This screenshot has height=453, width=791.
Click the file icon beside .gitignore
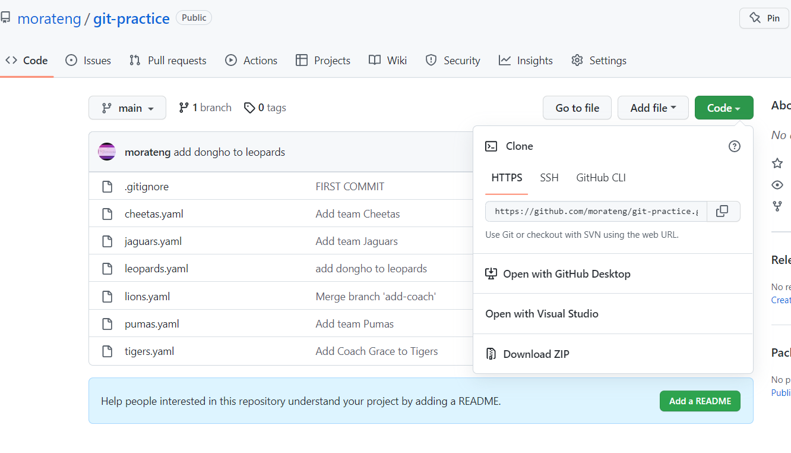[107, 187]
